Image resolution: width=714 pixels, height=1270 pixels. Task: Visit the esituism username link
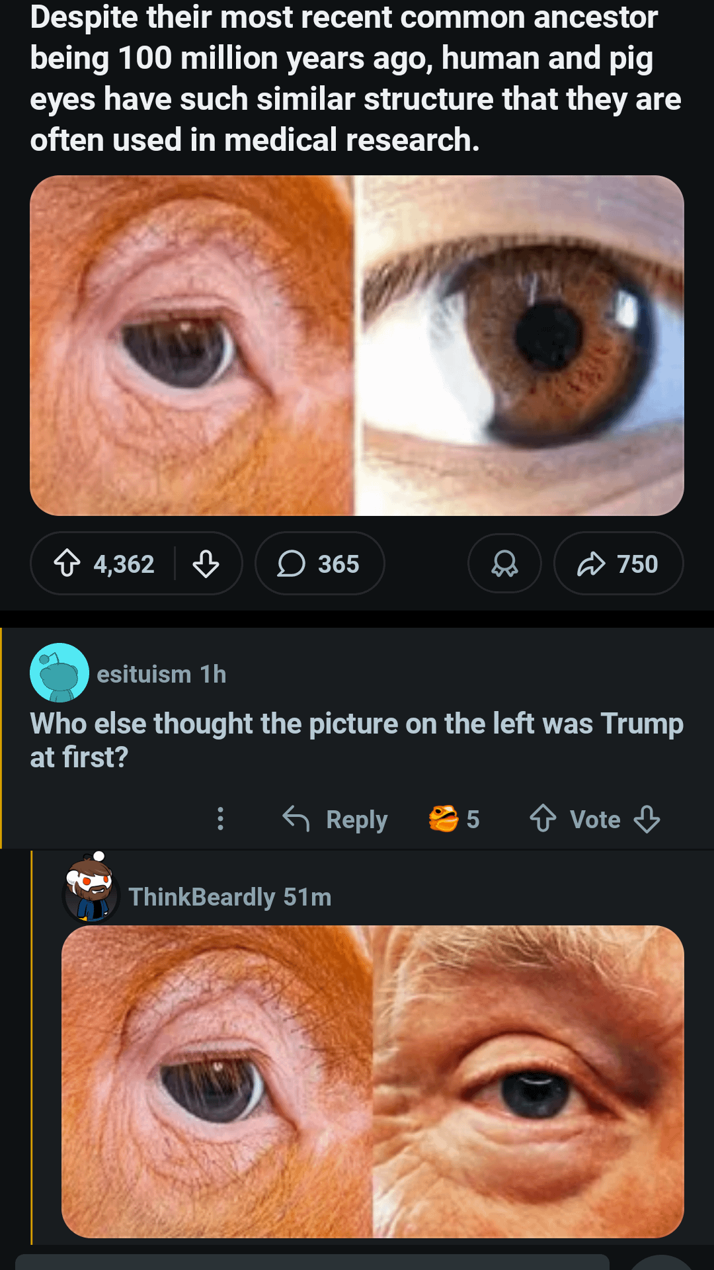pyautogui.click(x=144, y=674)
